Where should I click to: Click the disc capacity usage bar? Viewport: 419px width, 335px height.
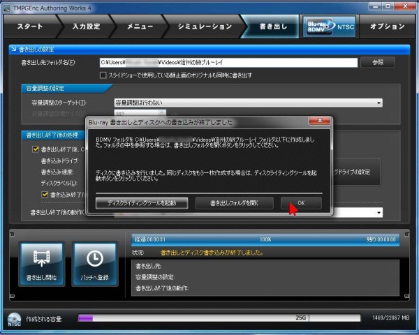(x=219, y=318)
